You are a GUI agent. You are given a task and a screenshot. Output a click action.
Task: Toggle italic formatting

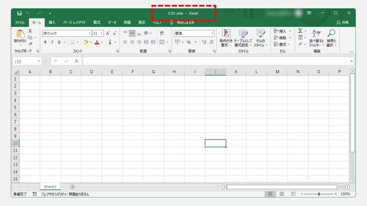(x=52, y=42)
